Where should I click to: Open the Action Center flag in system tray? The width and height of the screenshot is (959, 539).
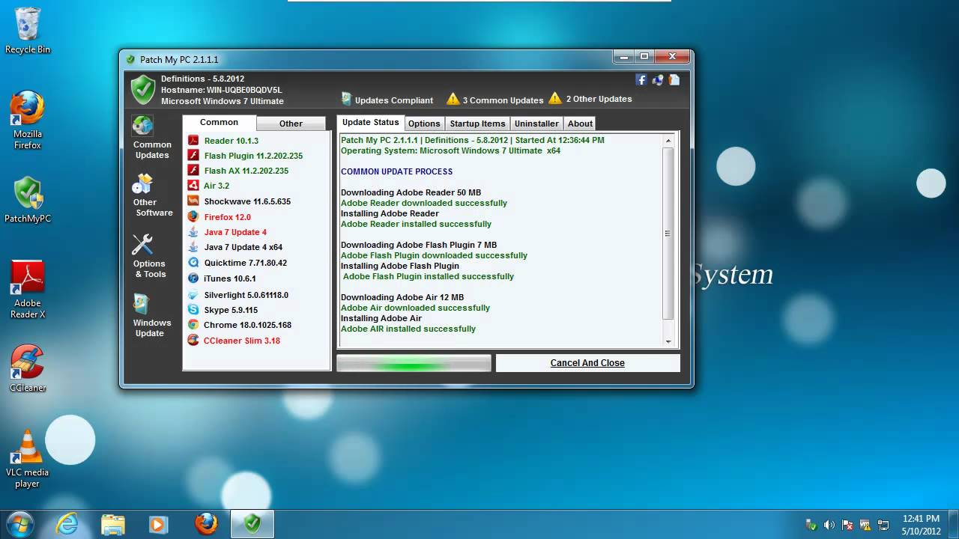point(847,525)
